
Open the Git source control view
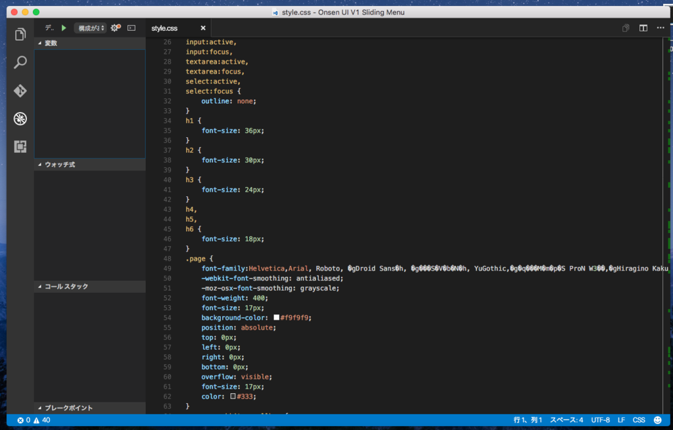click(x=20, y=91)
